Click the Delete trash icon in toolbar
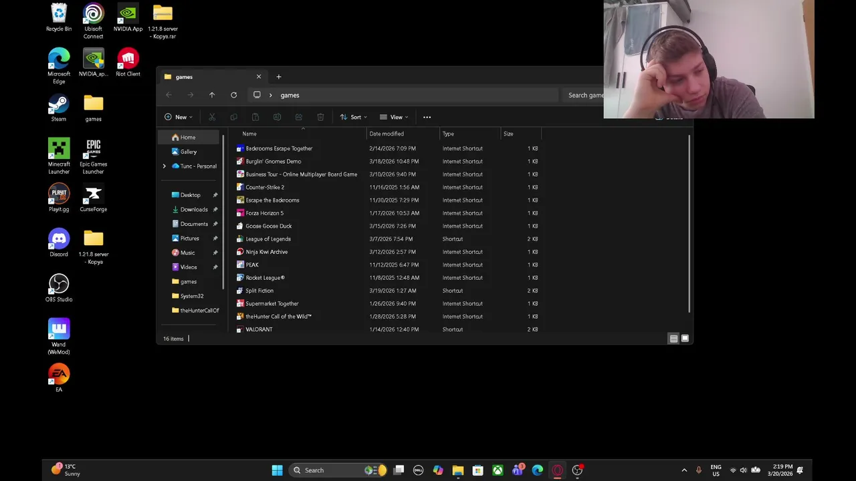Image resolution: width=856 pixels, height=481 pixels. coord(320,117)
